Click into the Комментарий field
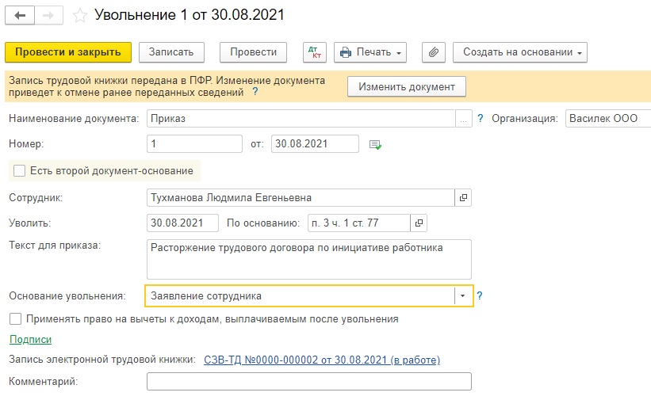651x400 pixels. coord(309,381)
